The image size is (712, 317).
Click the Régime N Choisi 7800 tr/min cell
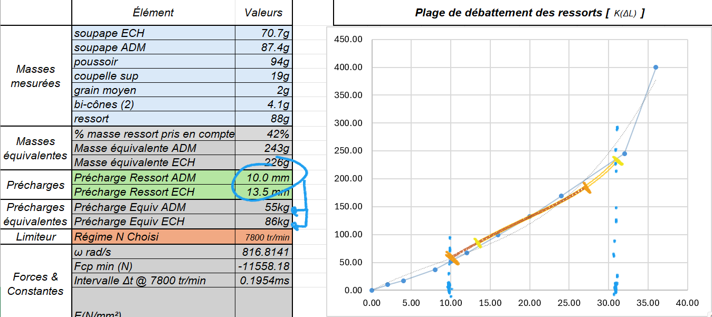(264, 237)
